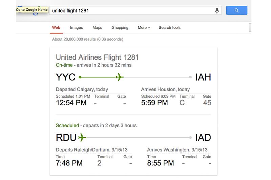This screenshot has width=271, height=180.
Task: Switch to the Images tab
Action: [76, 28]
